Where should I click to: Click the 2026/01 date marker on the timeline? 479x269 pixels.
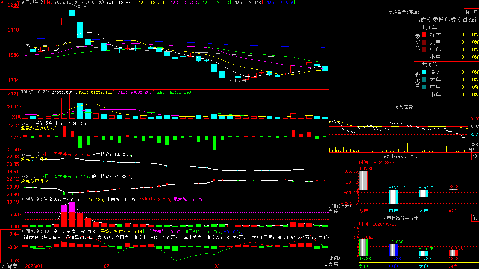click(34, 266)
